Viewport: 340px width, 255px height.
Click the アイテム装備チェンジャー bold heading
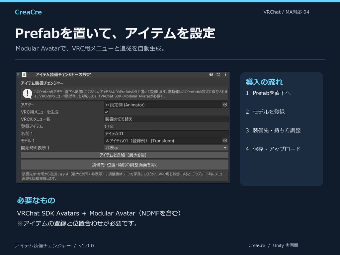tap(42, 83)
